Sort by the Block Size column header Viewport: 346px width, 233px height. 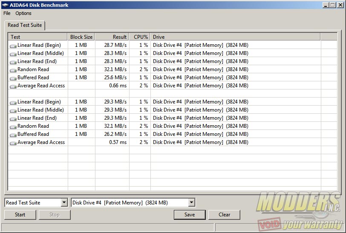pos(81,37)
